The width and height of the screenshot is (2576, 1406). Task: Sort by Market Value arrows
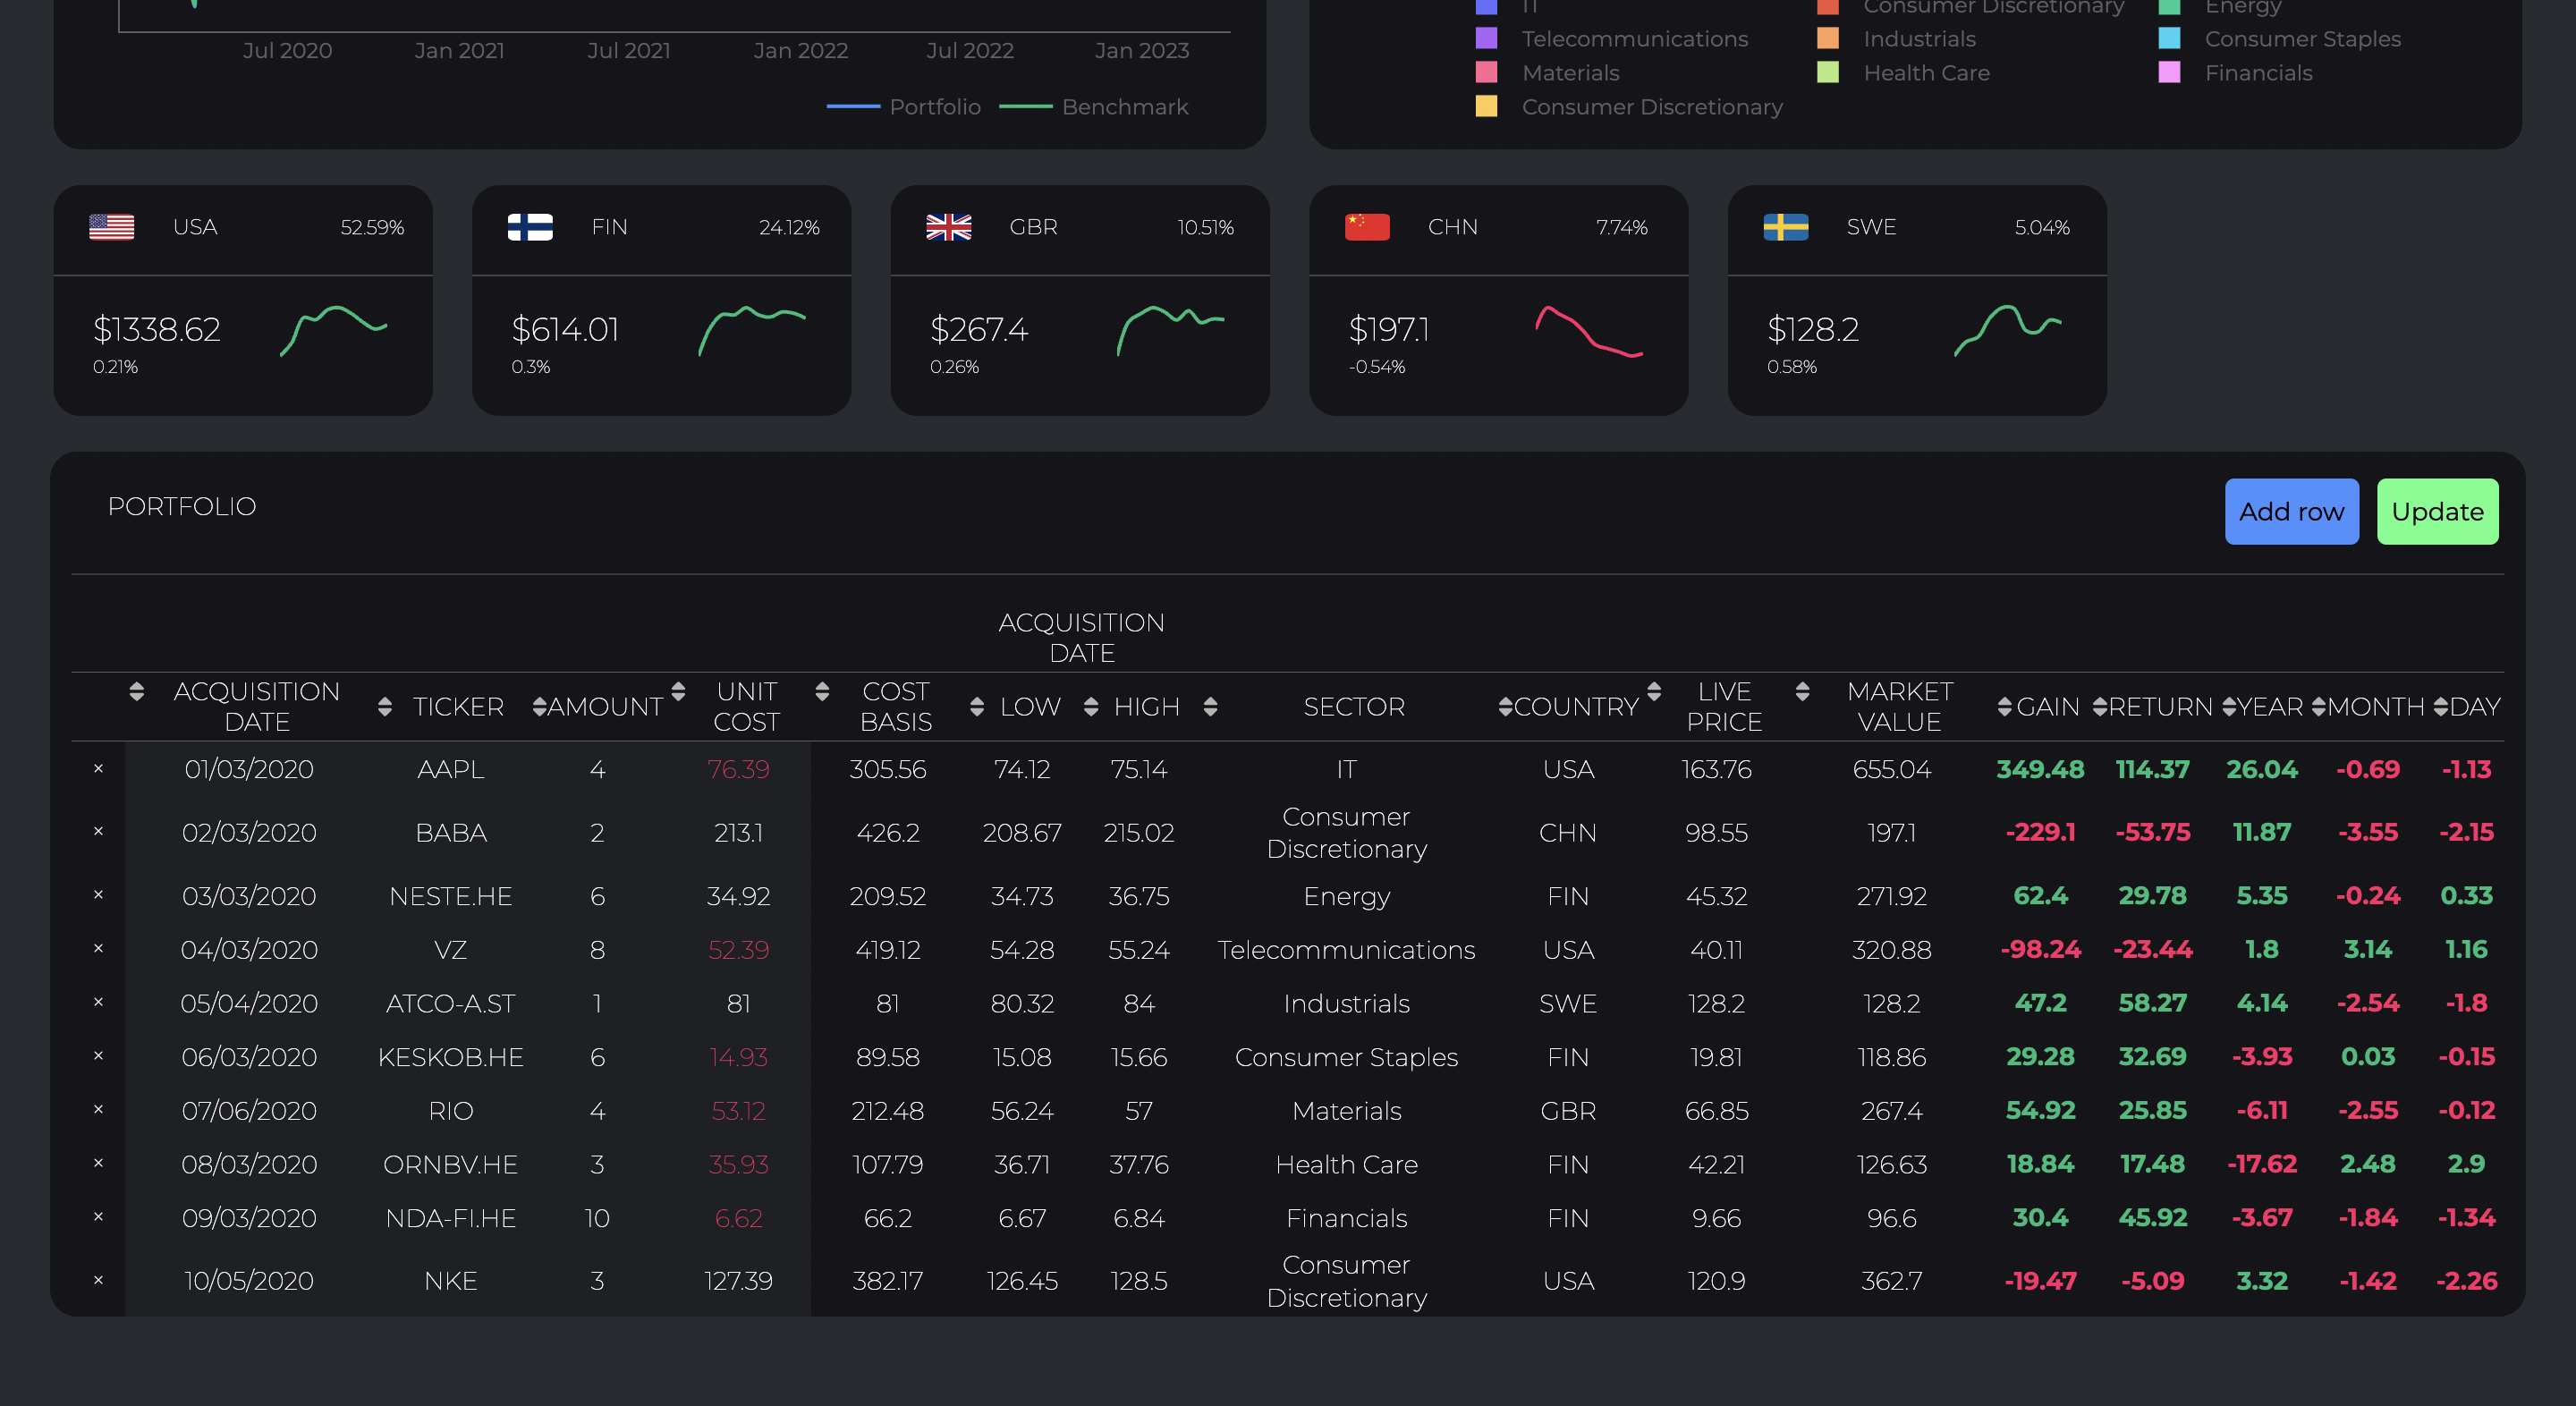click(x=1802, y=691)
